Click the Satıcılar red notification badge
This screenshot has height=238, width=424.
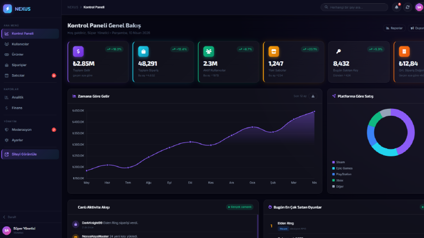tap(54, 76)
